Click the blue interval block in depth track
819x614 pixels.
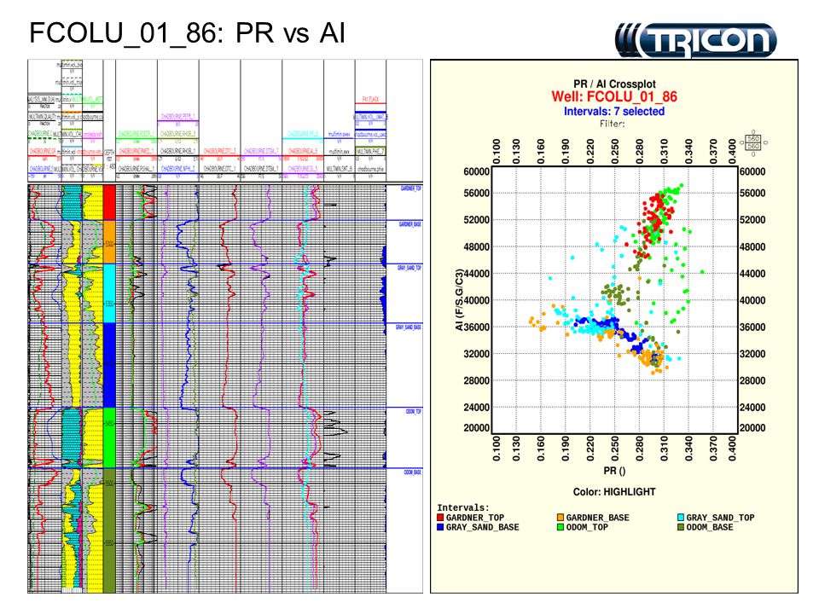(x=109, y=365)
